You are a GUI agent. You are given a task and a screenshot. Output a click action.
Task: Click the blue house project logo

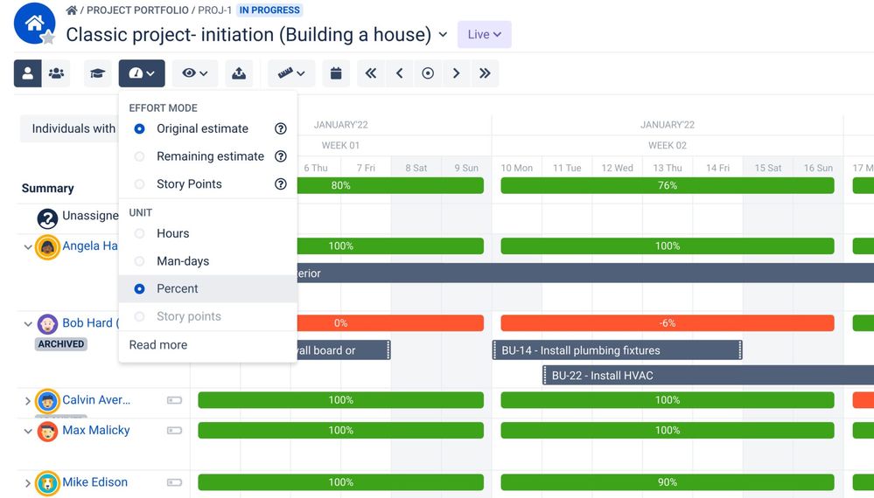click(x=34, y=23)
